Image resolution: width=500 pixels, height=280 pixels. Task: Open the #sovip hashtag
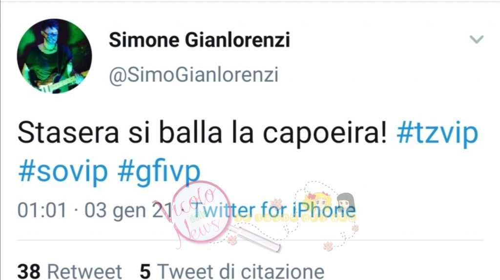pyautogui.click(x=63, y=172)
